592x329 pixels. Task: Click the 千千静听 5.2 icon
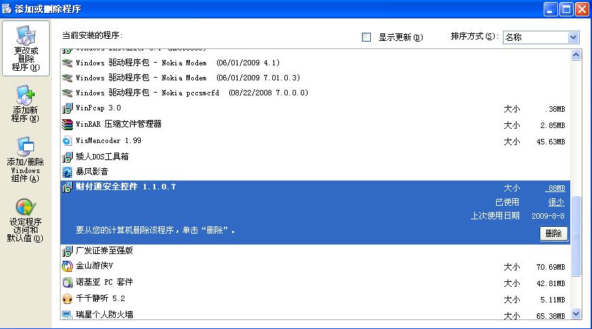tap(67, 299)
